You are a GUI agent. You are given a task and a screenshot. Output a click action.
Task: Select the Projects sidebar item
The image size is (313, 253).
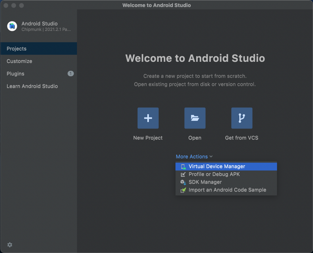point(39,49)
